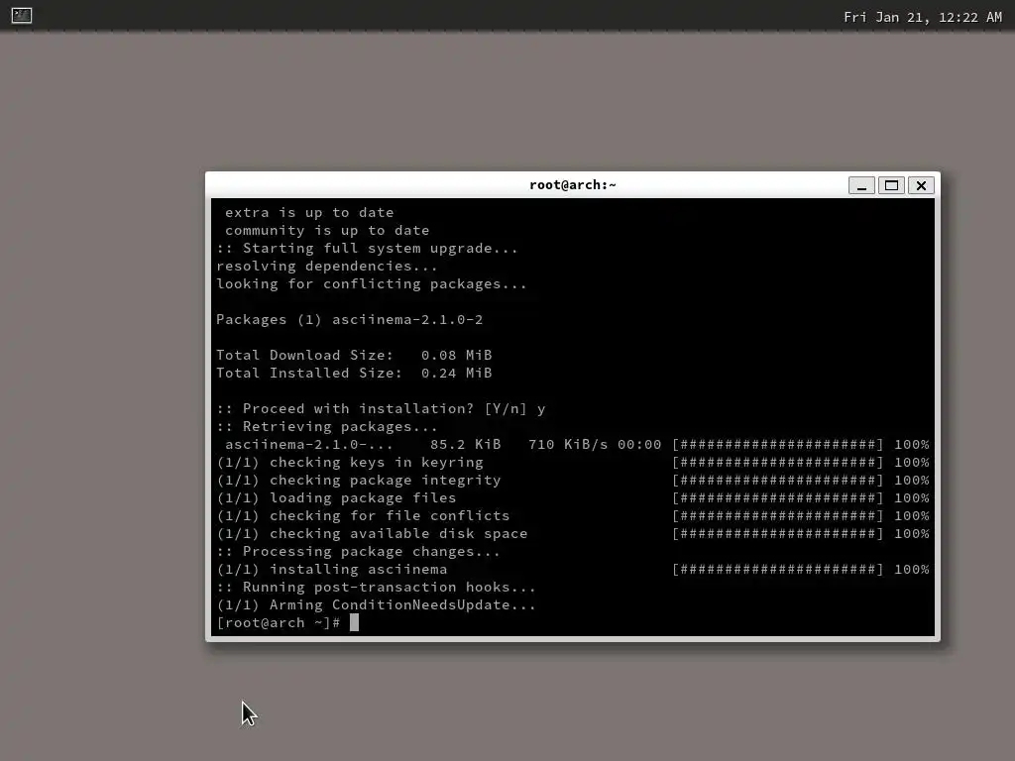Click line 'extra is up to date'
Image resolution: width=1015 pixels, height=761 pixels.
click(x=309, y=212)
